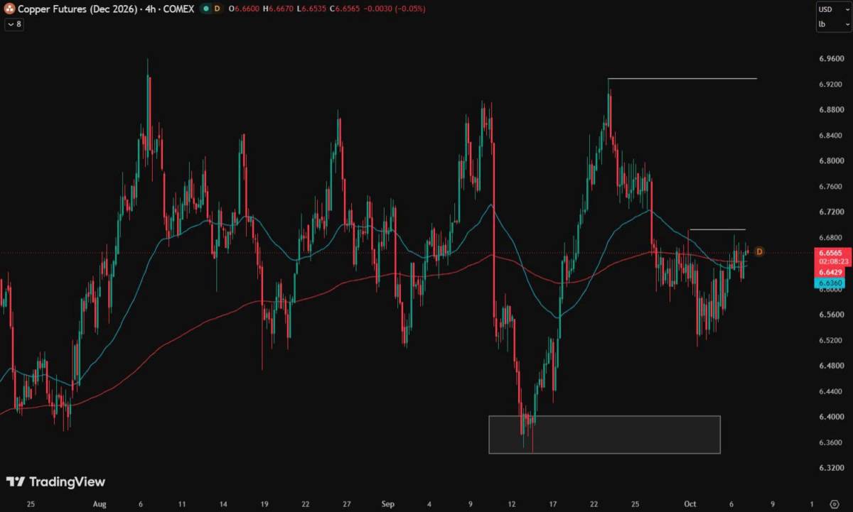
Task: Open chart settings gear icon
Action: 835,504
